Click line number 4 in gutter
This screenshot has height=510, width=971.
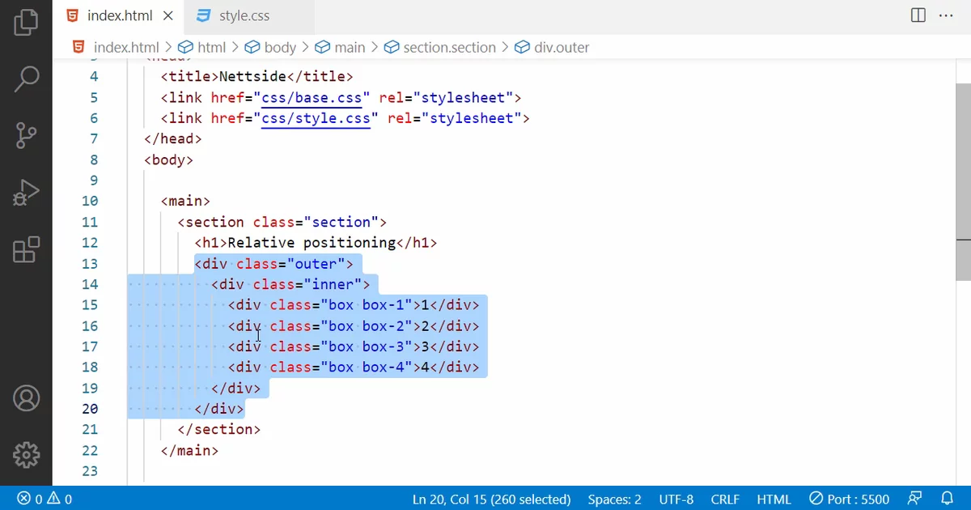point(93,77)
